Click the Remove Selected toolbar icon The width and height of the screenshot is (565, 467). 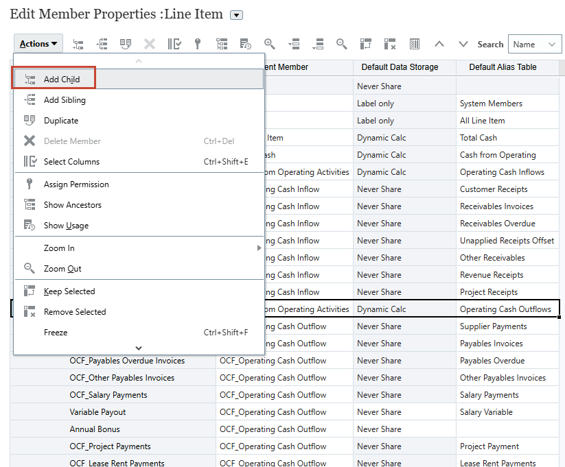coord(390,45)
